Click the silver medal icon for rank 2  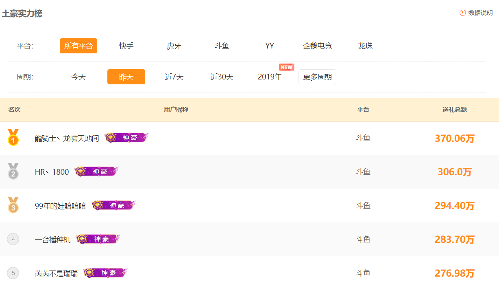tap(13, 172)
